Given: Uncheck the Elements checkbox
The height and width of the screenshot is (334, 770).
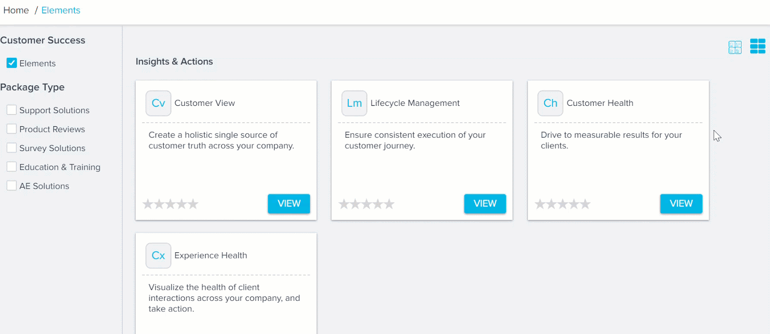Looking at the screenshot, I should pos(12,63).
